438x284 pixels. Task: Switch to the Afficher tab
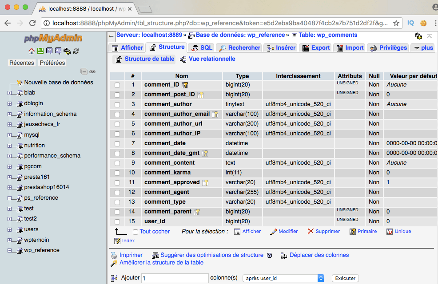click(x=127, y=48)
